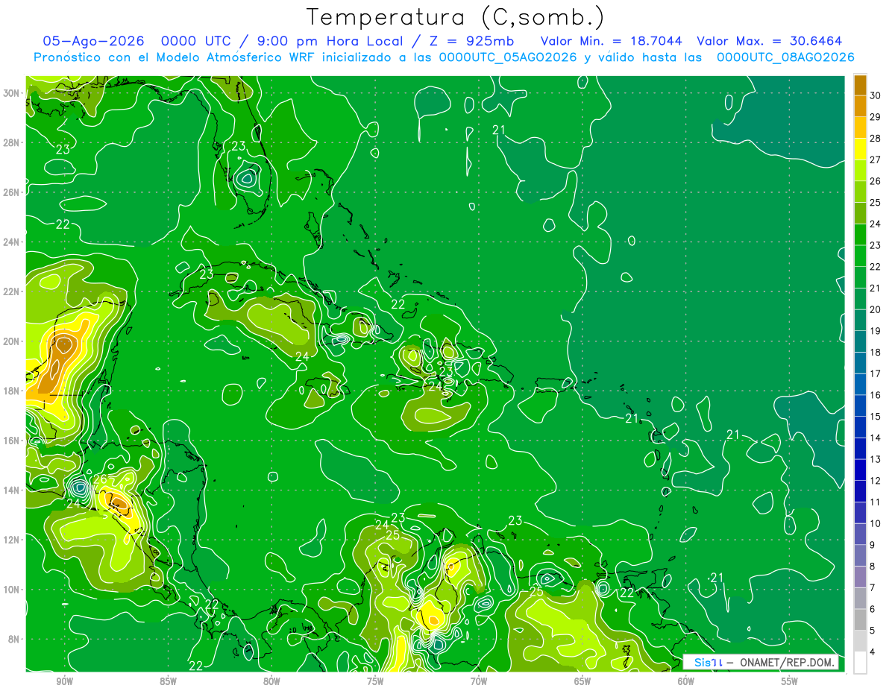Viewport: 895px width, 691px height.
Task: Click the color scale label '24'
Action: 876,224
